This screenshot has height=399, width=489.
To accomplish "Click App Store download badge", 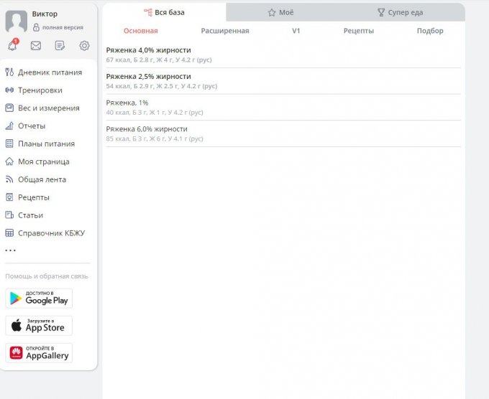I will (39, 326).
